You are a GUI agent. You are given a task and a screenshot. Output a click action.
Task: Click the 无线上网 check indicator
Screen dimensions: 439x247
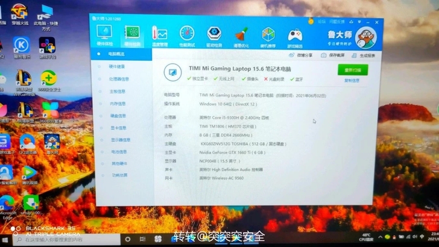[x=224, y=79]
